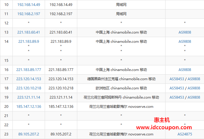Viewport: 204px width, 139px height.
Task: Select the plain 192.168.2.197 host cell
Action: (61, 14)
